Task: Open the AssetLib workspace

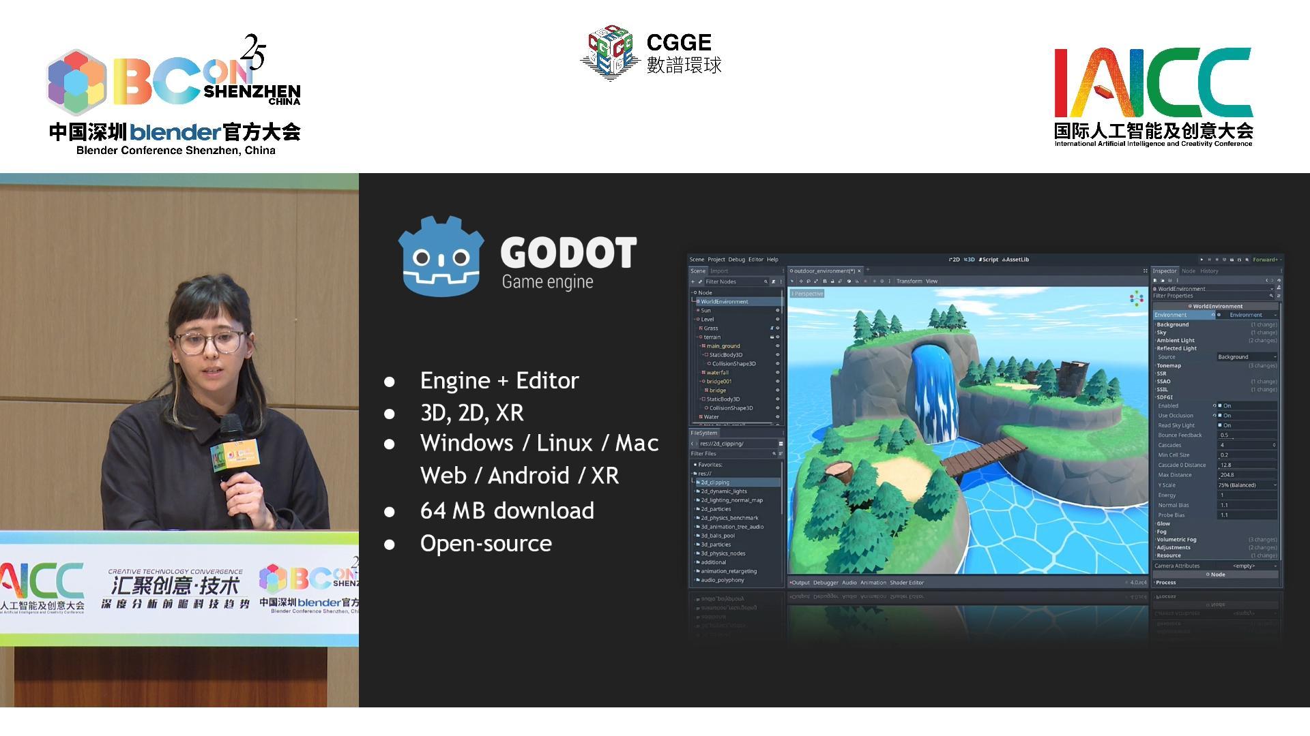Action: click(1015, 259)
